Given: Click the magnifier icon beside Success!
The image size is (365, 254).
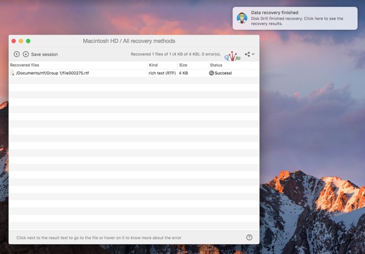Looking at the screenshot, I should tap(211, 73).
